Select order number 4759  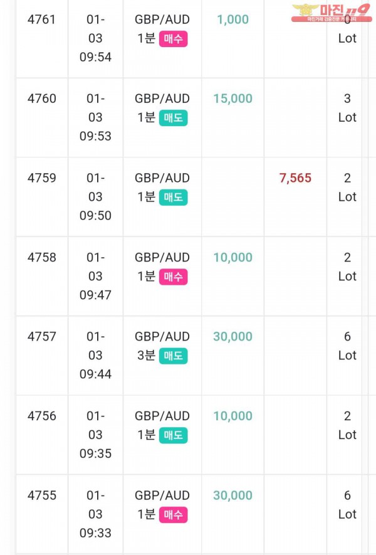point(42,178)
